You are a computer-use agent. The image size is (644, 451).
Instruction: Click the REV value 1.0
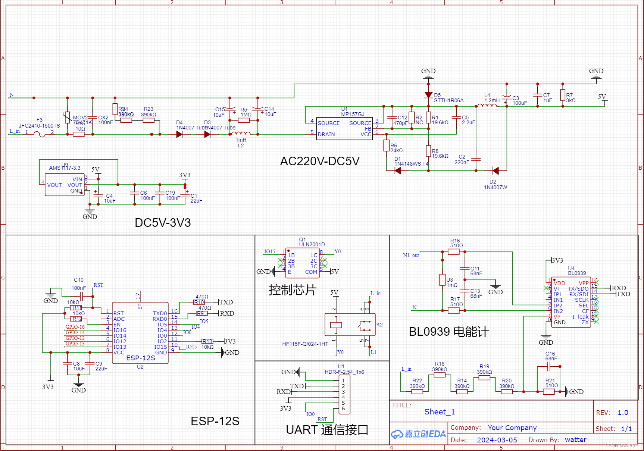pyautogui.click(x=623, y=413)
